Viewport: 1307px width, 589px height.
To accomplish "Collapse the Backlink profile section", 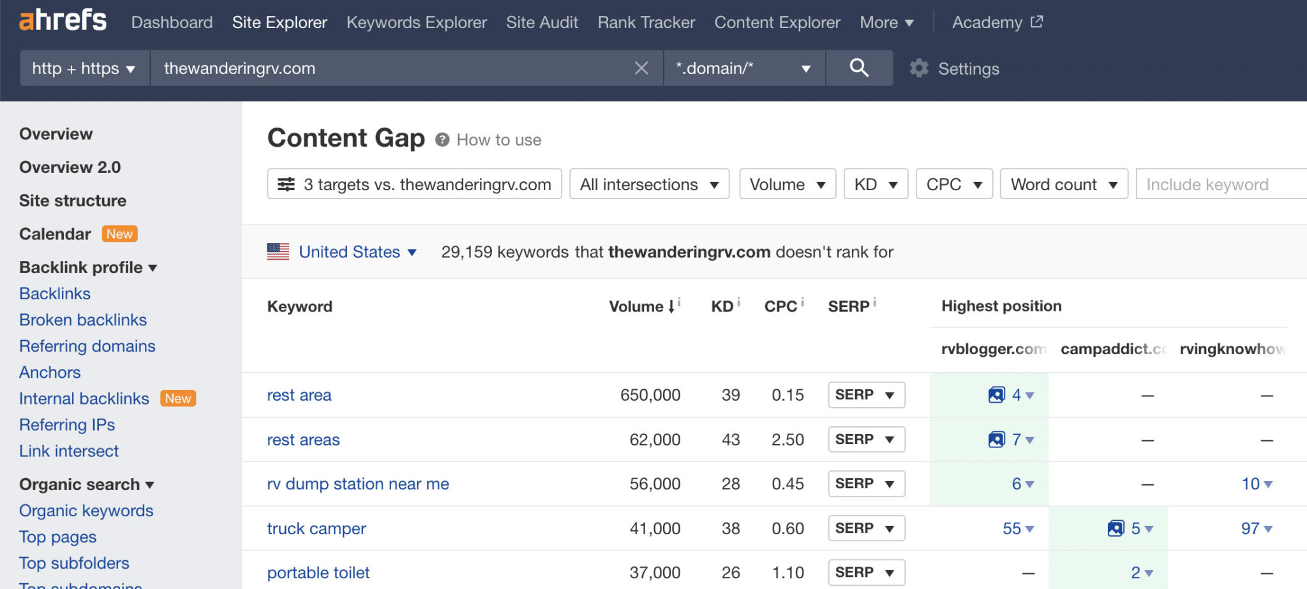I will 153,268.
